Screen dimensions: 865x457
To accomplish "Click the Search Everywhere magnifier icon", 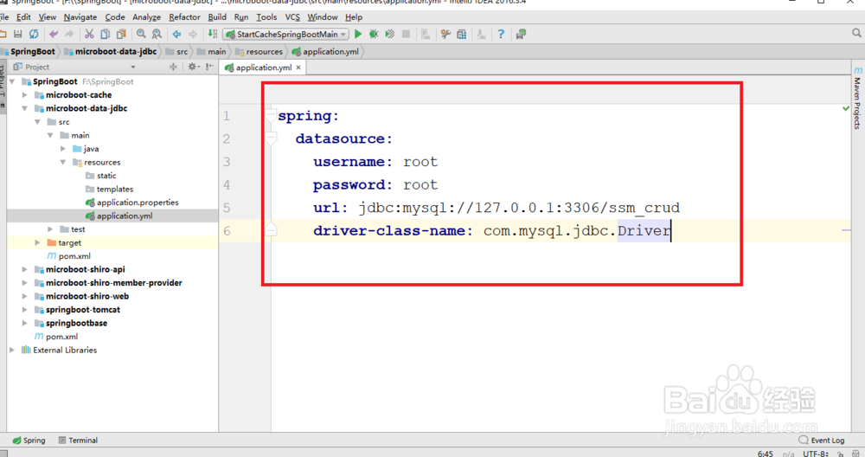I will (856, 35).
